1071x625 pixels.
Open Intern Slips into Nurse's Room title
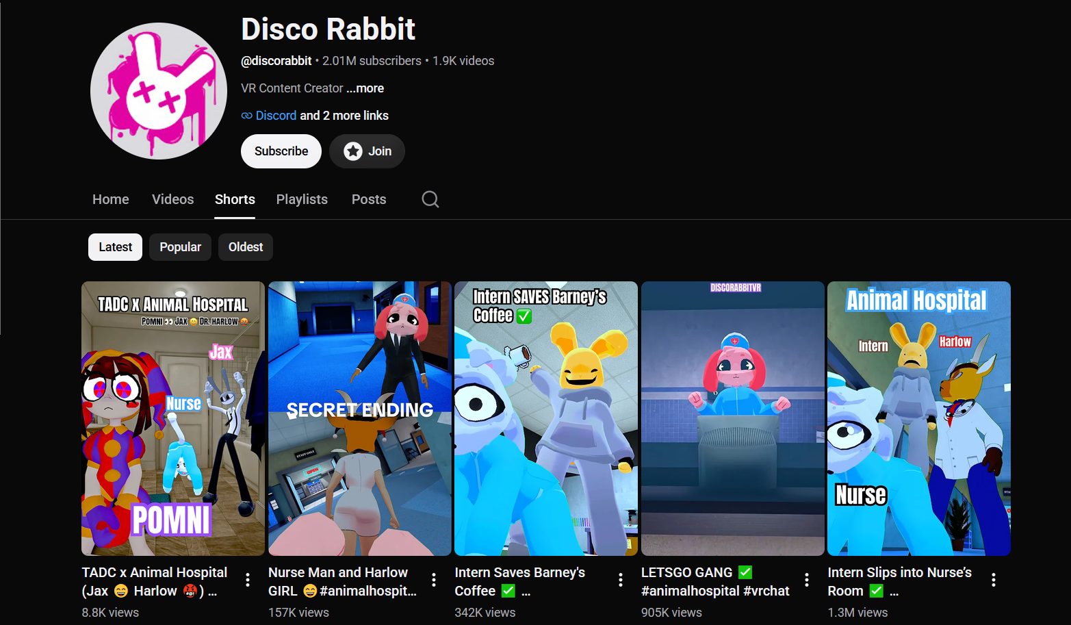tap(899, 581)
